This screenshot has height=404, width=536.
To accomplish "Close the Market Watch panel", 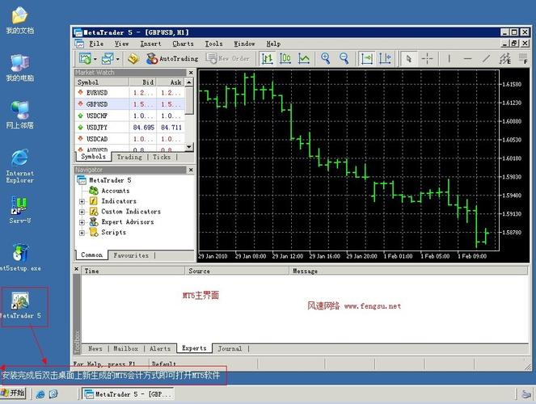I will click(191, 73).
